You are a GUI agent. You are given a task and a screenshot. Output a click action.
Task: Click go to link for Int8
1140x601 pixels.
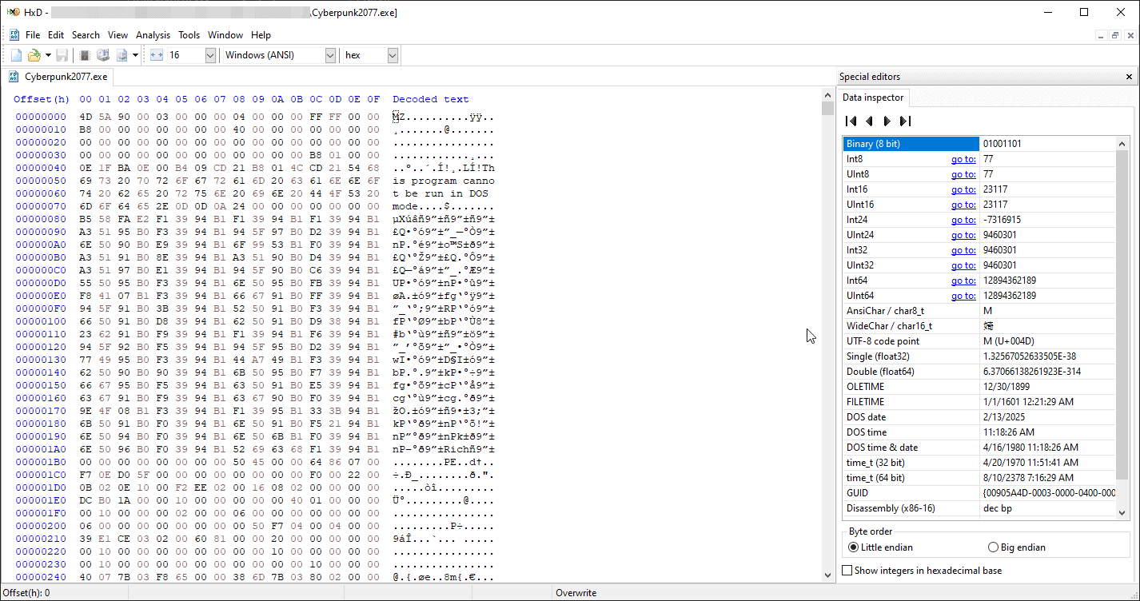point(963,159)
